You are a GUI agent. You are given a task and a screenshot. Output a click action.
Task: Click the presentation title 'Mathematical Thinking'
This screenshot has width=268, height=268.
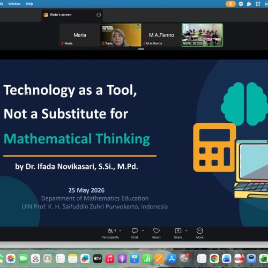point(77,139)
